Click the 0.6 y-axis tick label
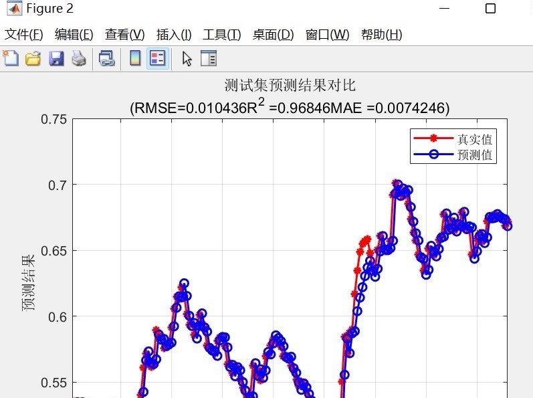This screenshot has height=398, width=533. pyautogui.click(x=58, y=317)
